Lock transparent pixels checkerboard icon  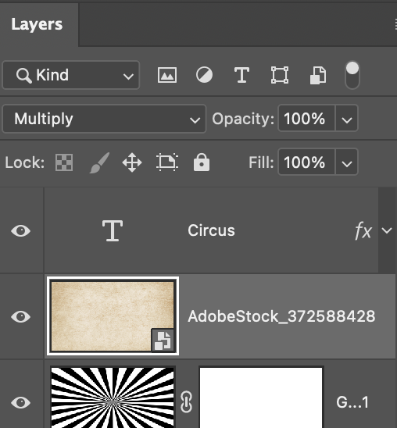click(x=64, y=162)
